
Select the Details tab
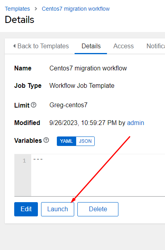(x=91, y=46)
